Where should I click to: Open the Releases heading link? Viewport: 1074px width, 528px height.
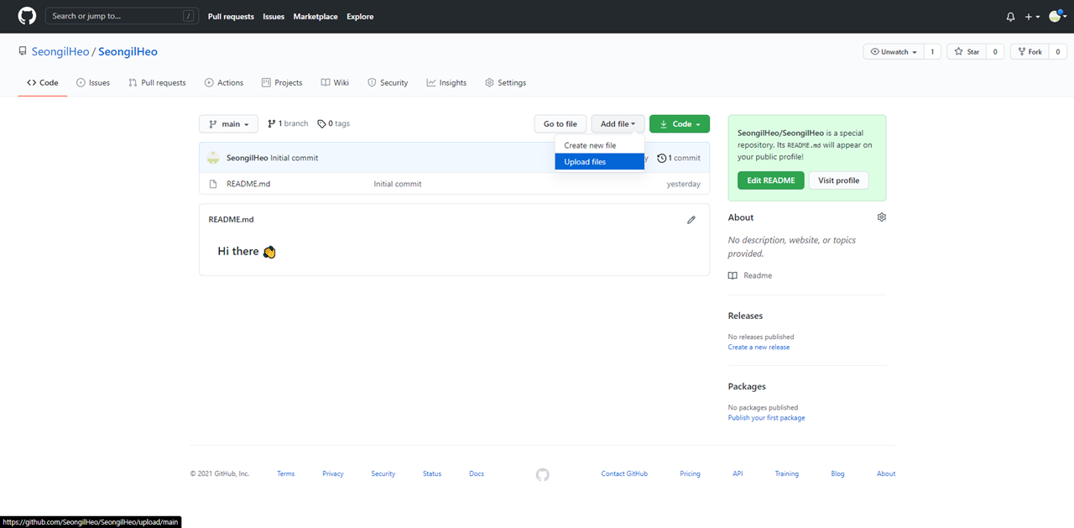click(745, 316)
